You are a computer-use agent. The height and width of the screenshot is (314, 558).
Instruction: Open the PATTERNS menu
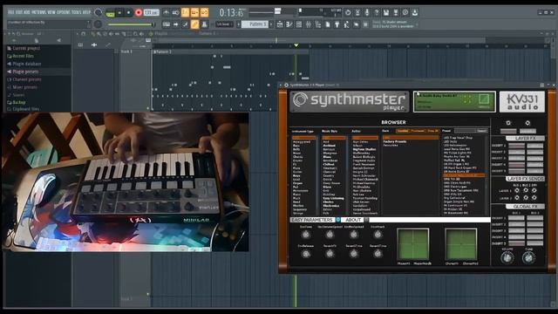click(x=38, y=12)
